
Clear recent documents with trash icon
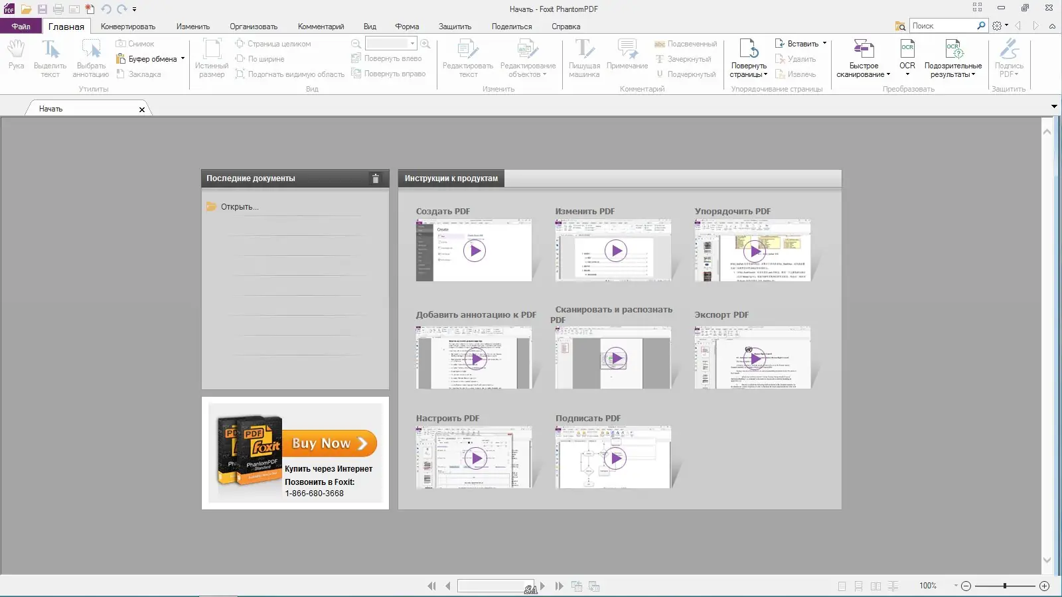[375, 178]
